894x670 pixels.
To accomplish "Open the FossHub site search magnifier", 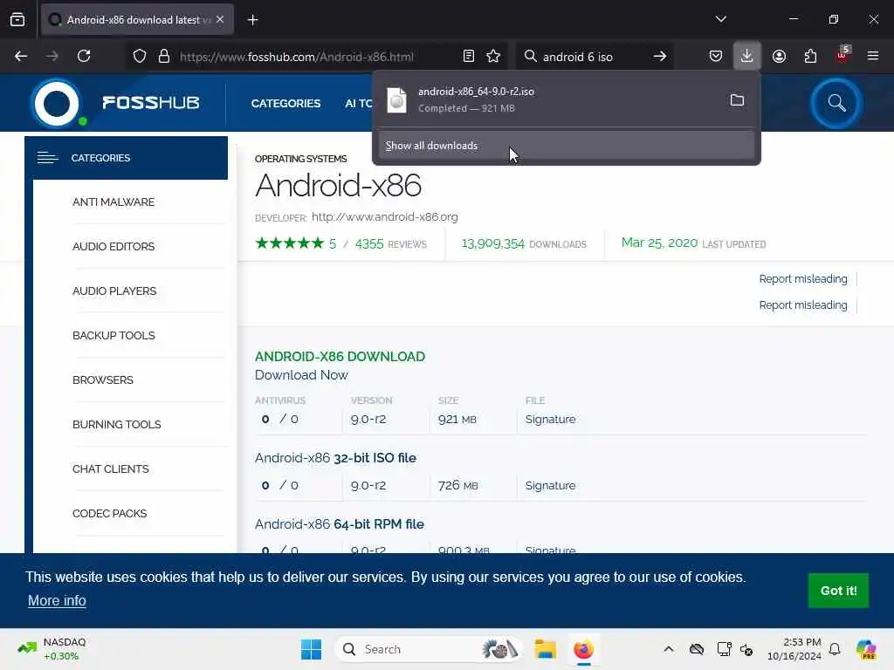I will pos(836,103).
